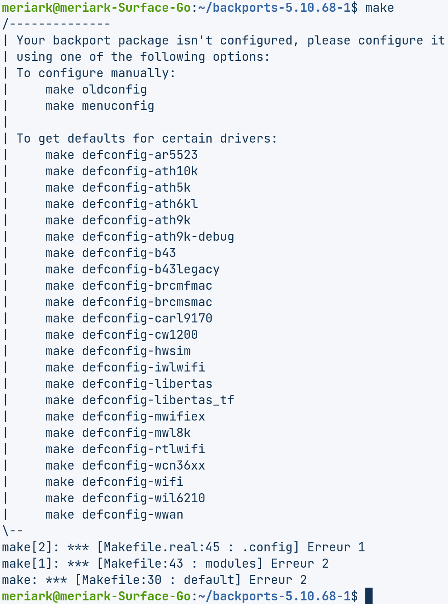This screenshot has width=448, height=604.
Task: Click on 'make defconfig-brcmfmac' line
Action: [x=129, y=286]
